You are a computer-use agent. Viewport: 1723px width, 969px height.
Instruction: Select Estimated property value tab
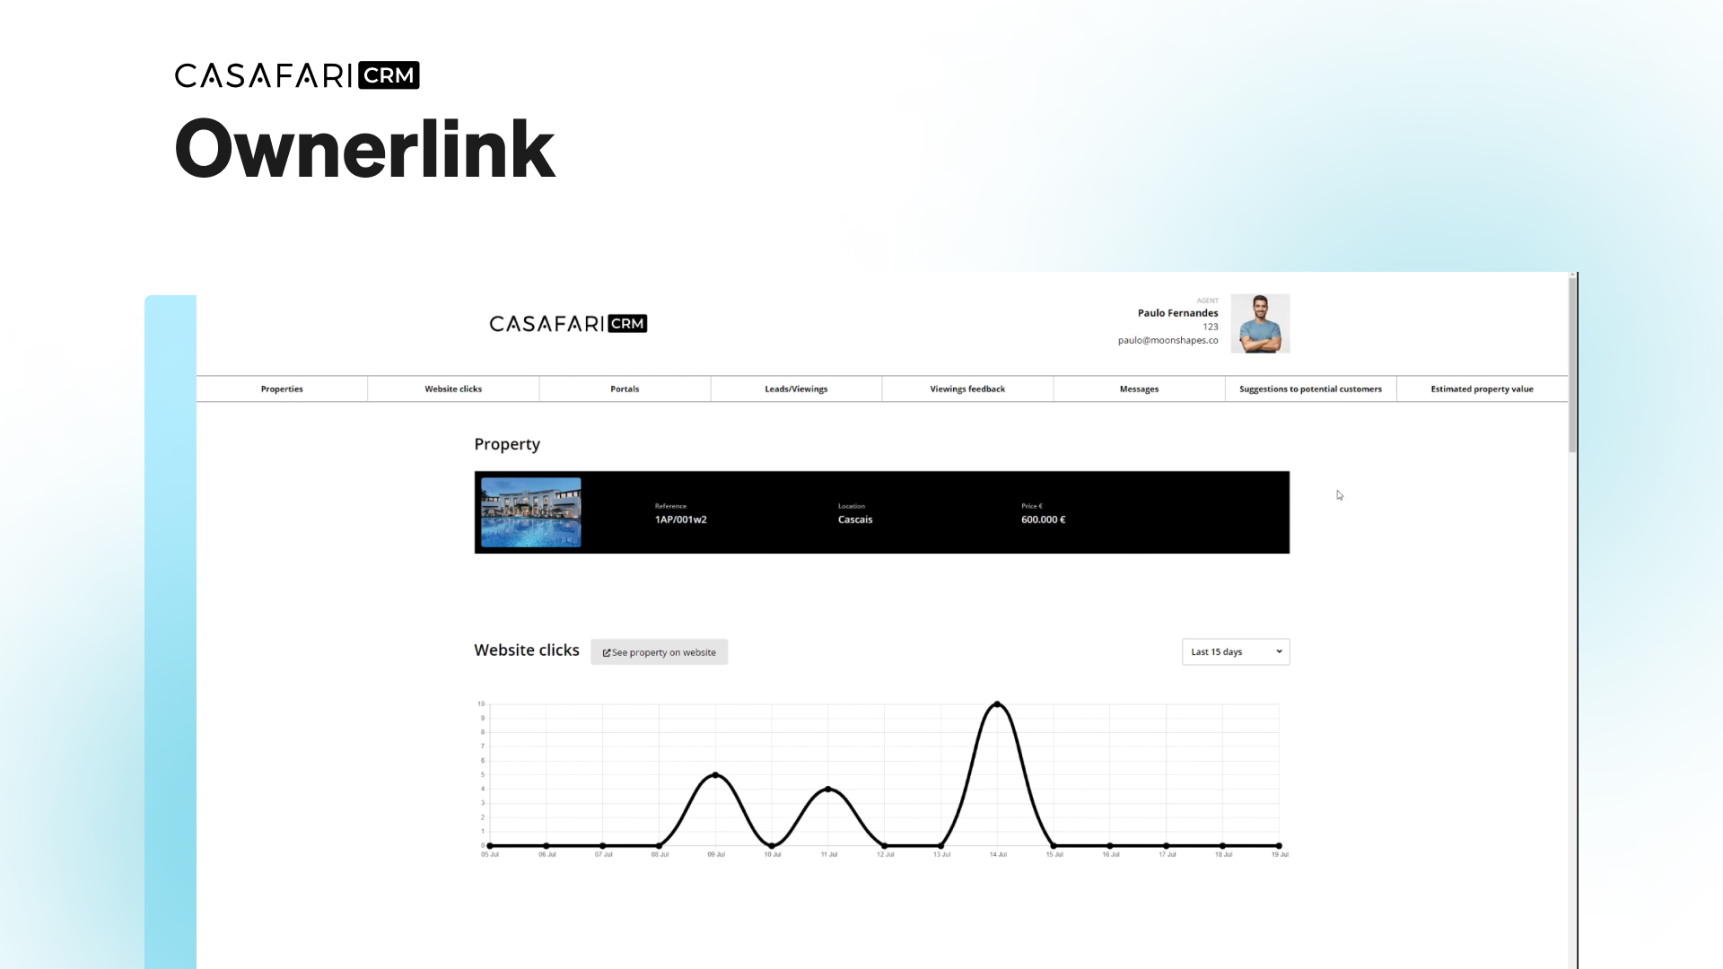coord(1482,388)
